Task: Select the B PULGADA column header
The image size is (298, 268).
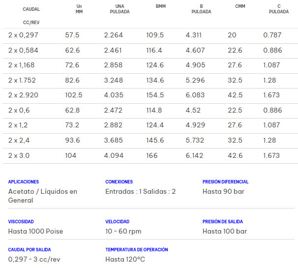Action: tap(201, 9)
